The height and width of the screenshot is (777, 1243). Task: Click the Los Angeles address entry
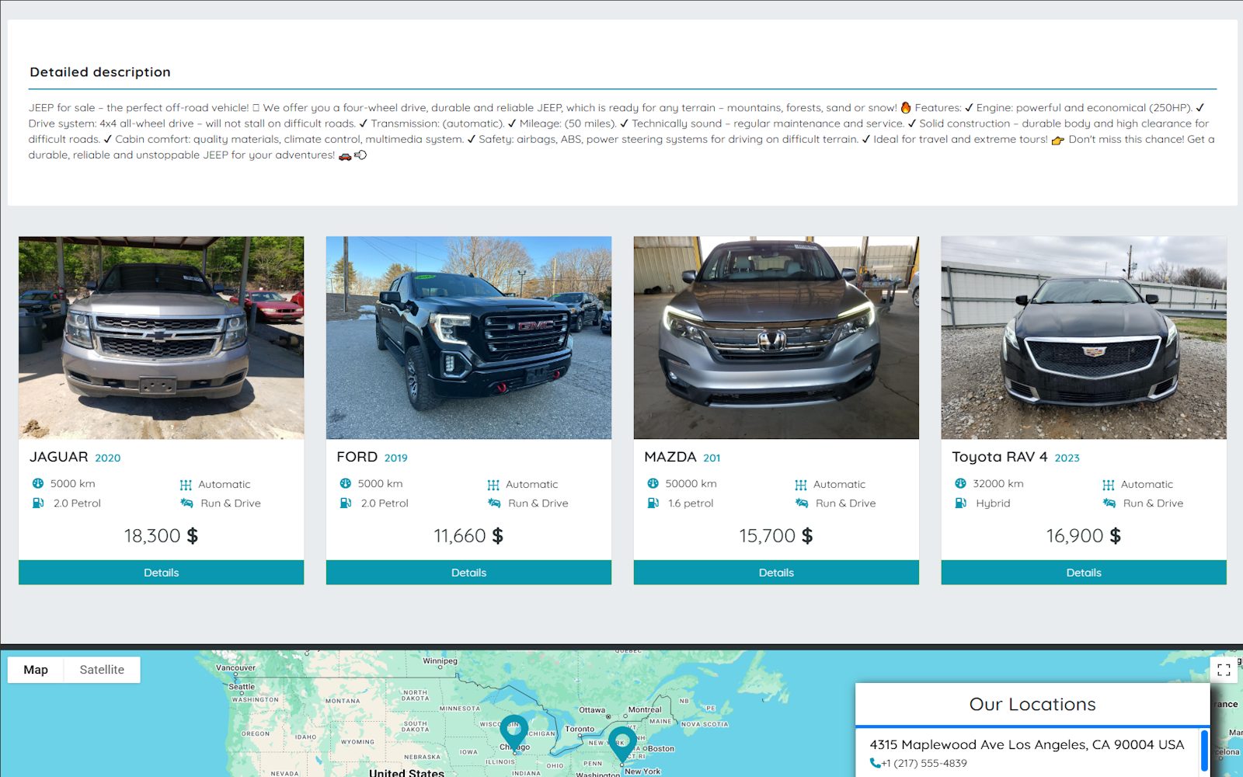pyautogui.click(x=1026, y=744)
